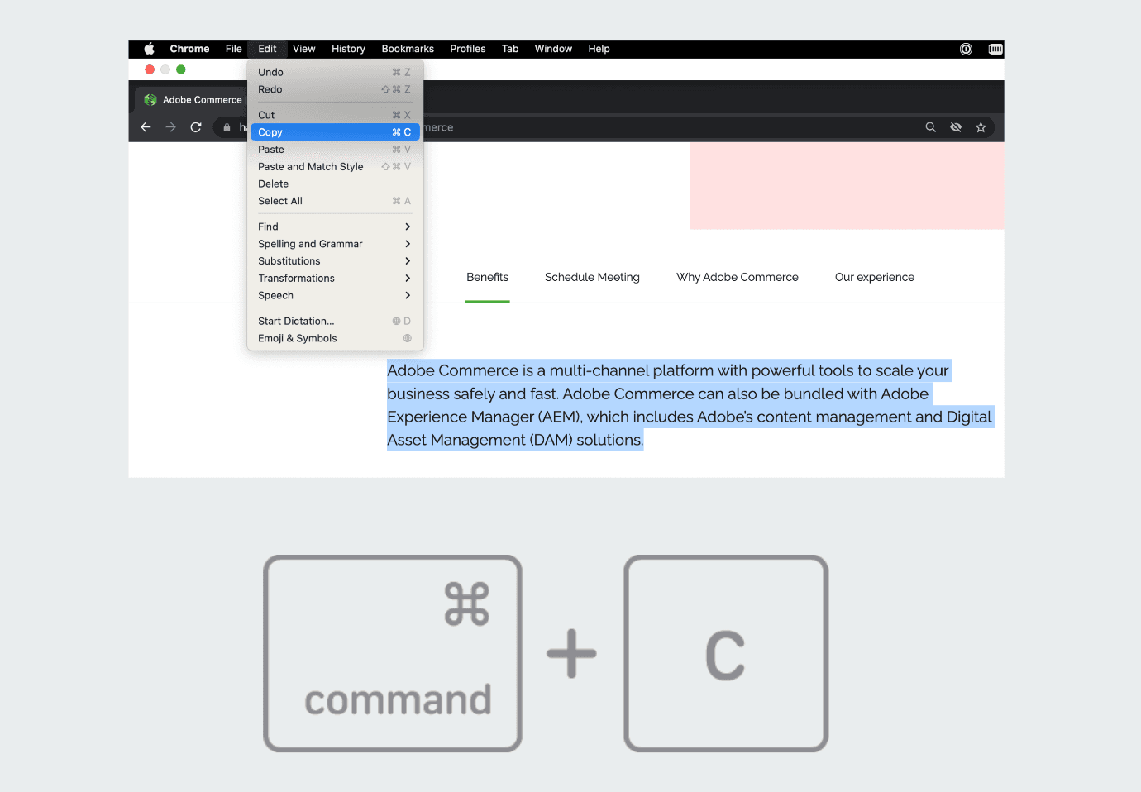Click the crossed-out eye icon in address bar
This screenshot has width=1141, height=792.
tap(956, 127)
